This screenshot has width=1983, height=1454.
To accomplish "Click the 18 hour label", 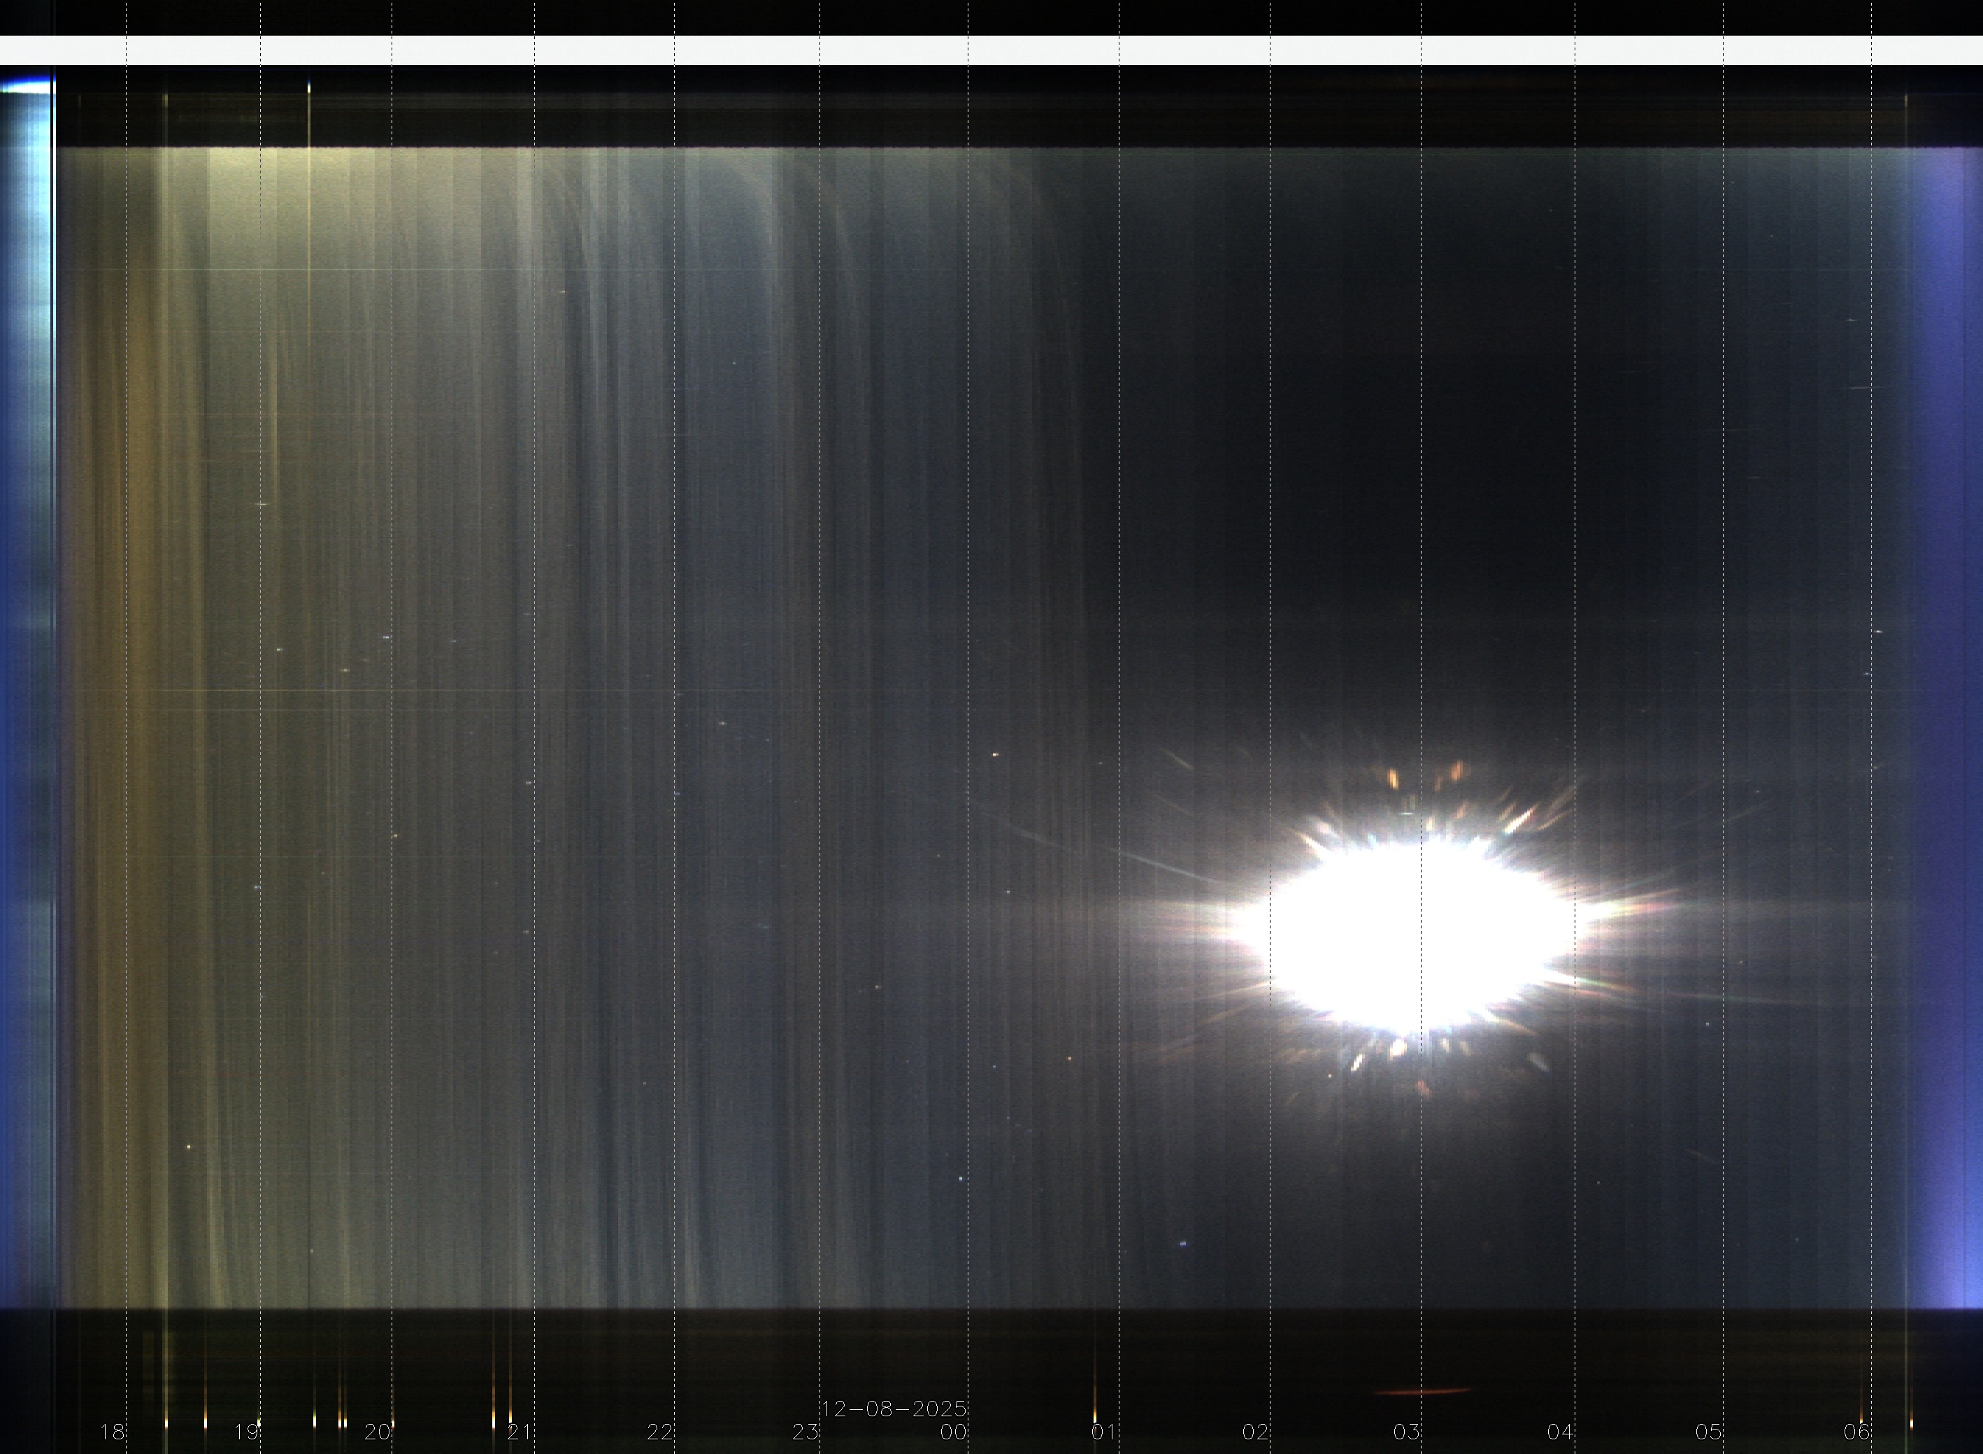I will click(x=112, y=1432).
